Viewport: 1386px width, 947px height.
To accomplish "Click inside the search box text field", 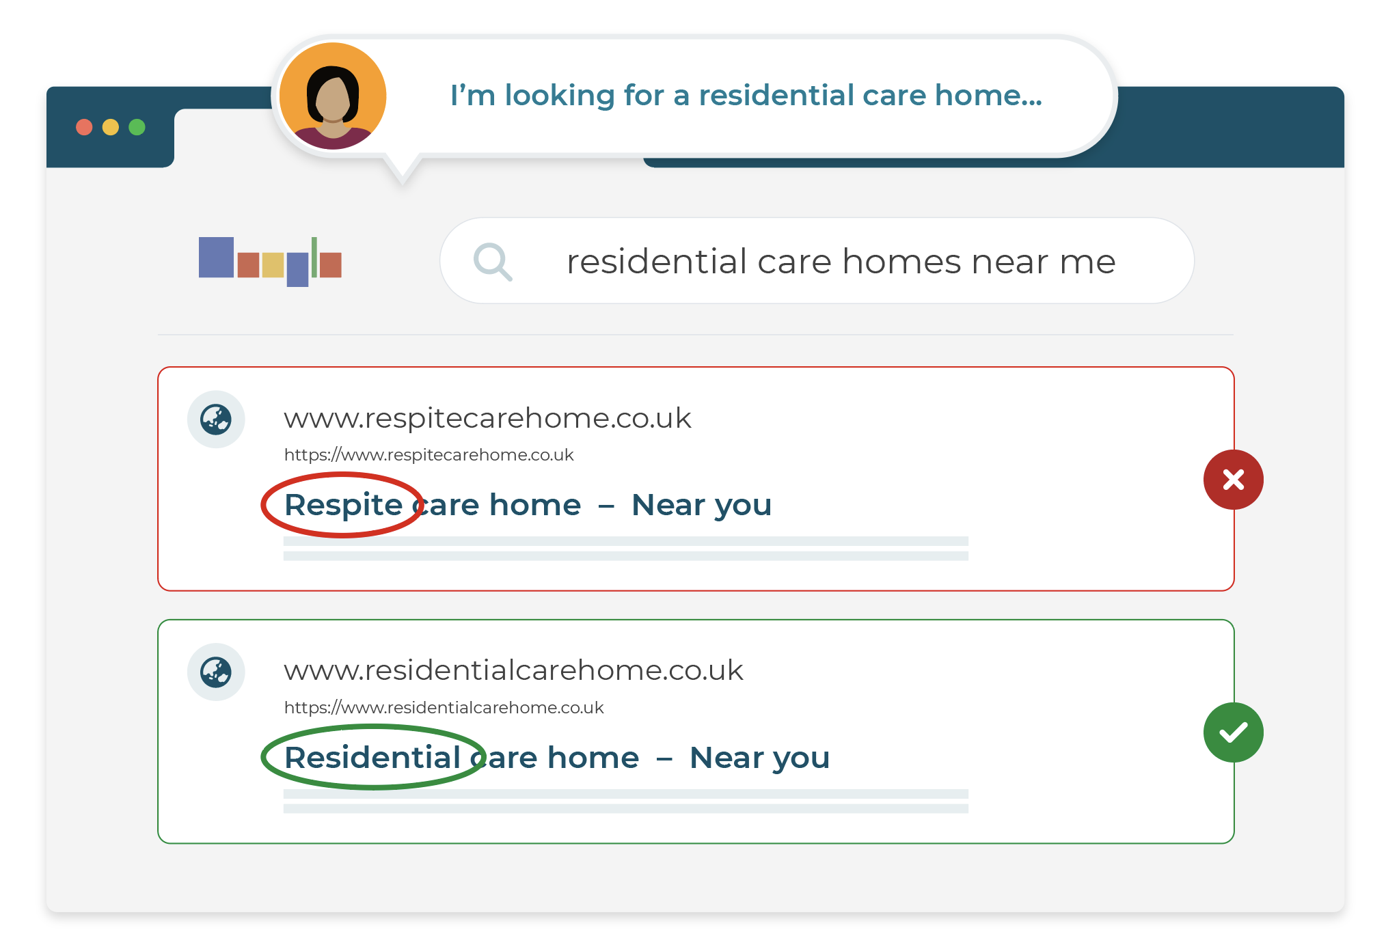I will tap(817, 261).
